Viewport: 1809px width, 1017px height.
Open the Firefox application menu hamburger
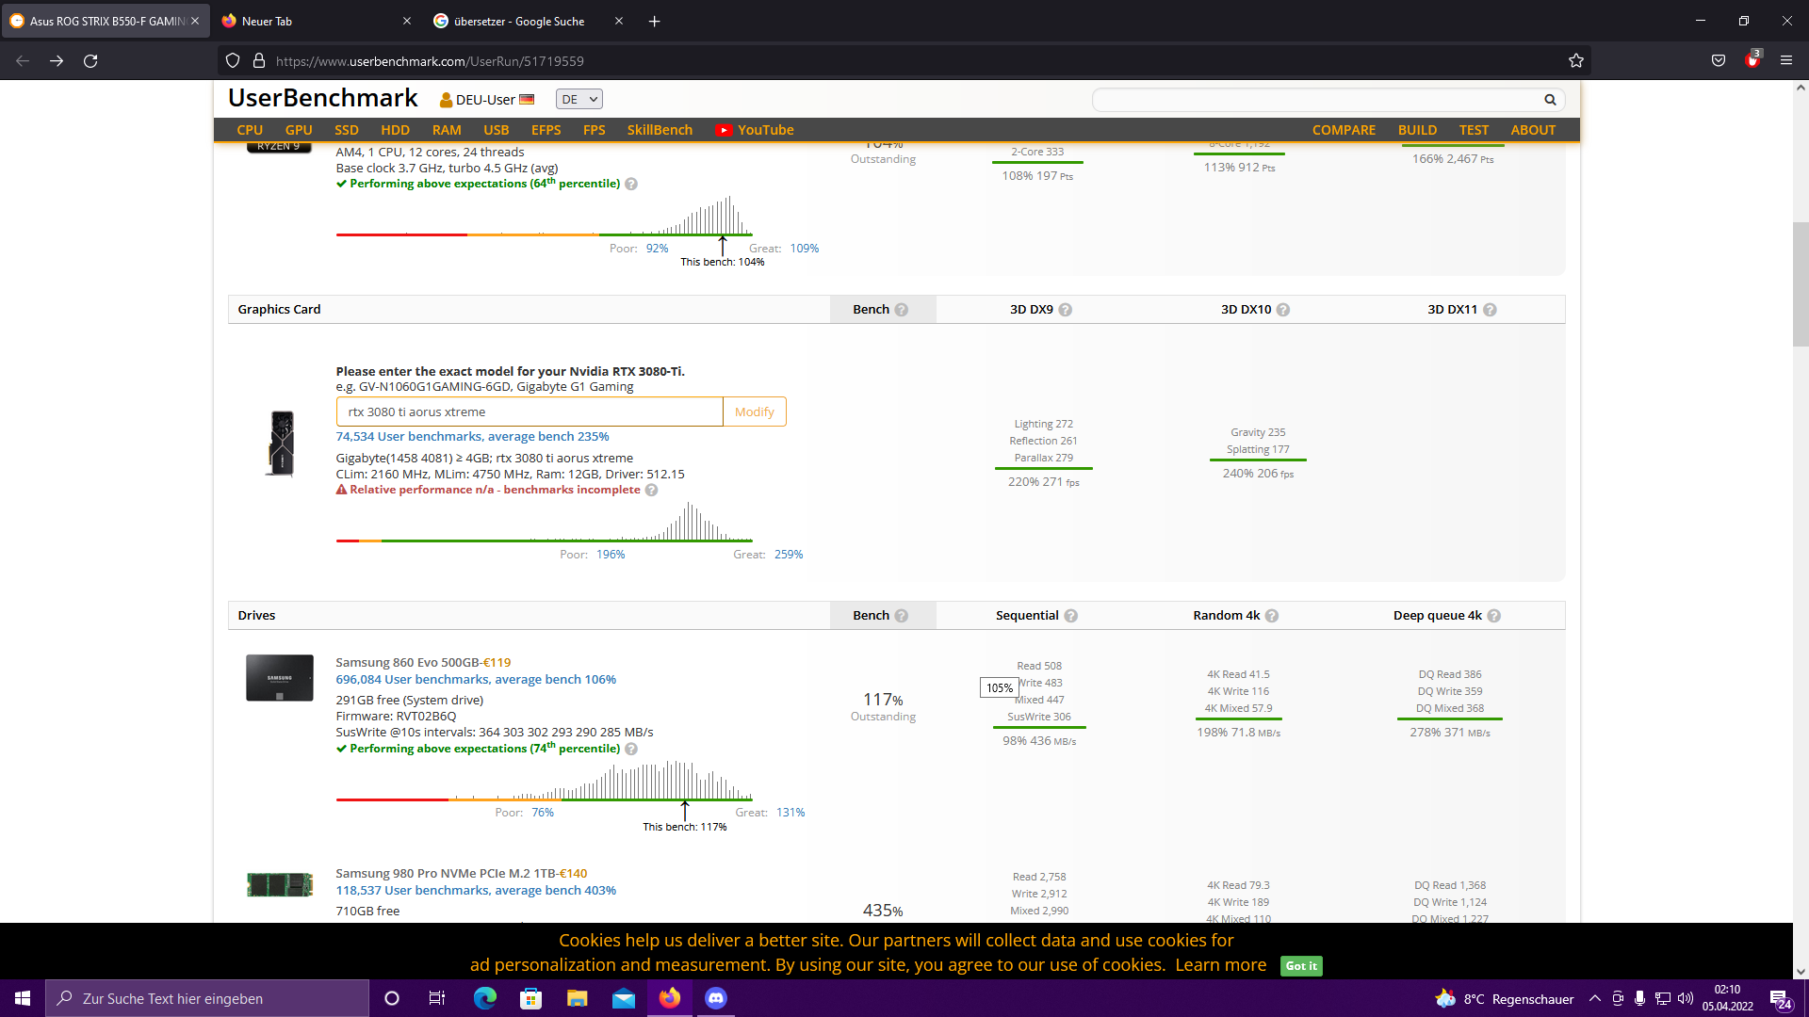1786,61
